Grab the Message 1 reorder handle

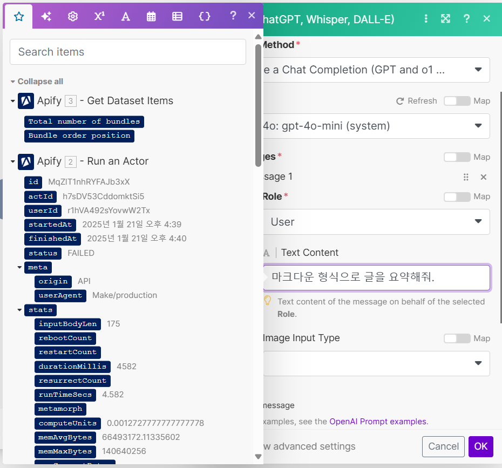tap(466, 177)
